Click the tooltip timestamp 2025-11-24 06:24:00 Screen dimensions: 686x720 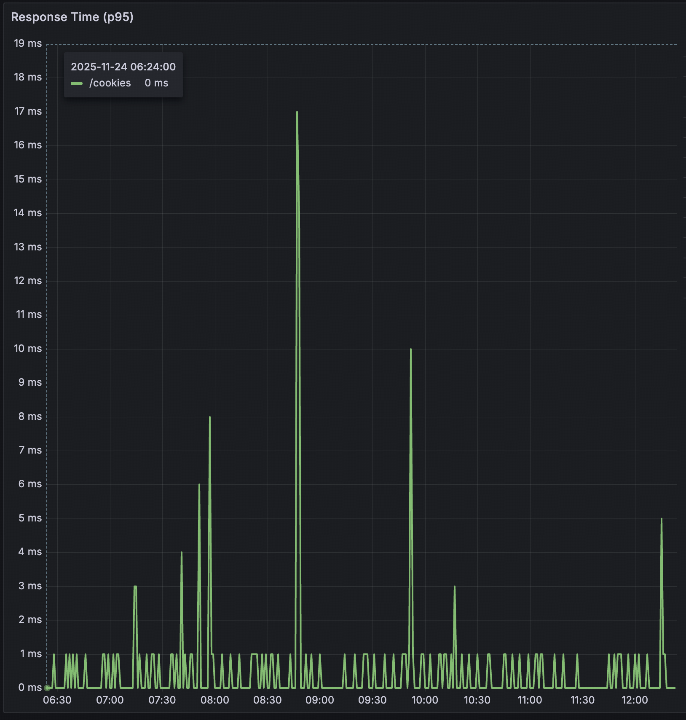(123, 67)
